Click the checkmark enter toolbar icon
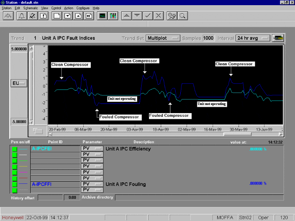Image resolution: width=295 pixels, height=221 pixels. (147, 16)
